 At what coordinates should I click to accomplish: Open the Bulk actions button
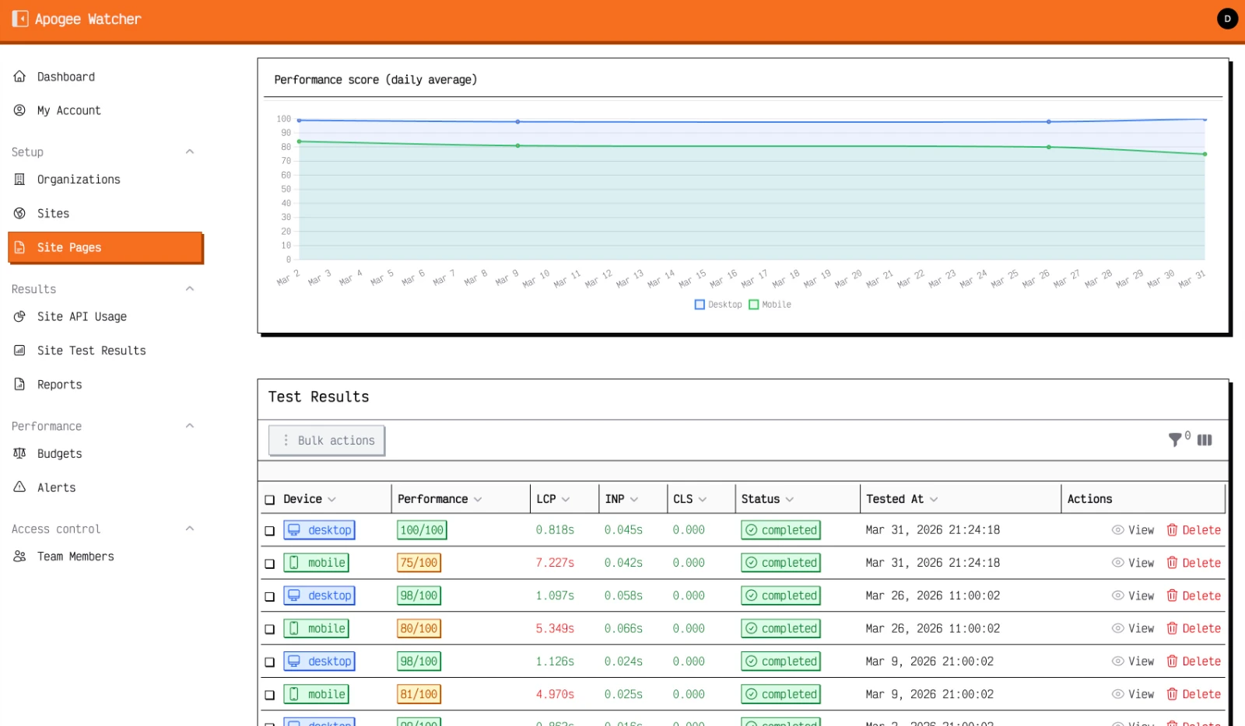pos(327,440)
